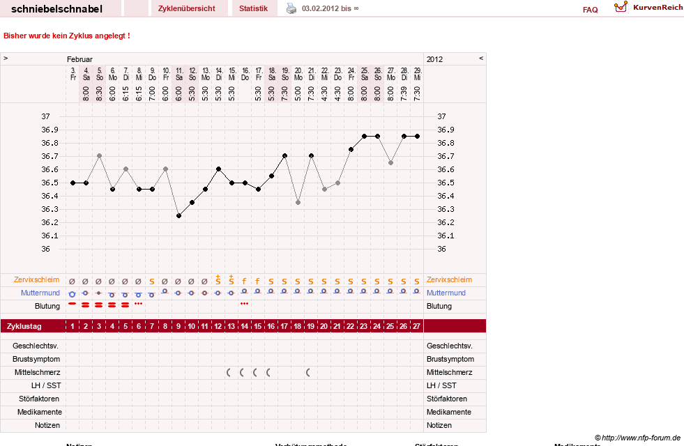Click the left Geschlechtsv. row label
The image size is (684, 446).
[36, 346]
